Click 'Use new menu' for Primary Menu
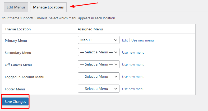Image resolution: width=208 pixels, height=111 pixels. [142, 40]
